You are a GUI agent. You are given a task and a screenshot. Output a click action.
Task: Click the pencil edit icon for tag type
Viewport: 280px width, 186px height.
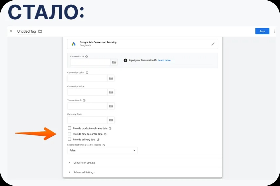click(x=213, y=44)
